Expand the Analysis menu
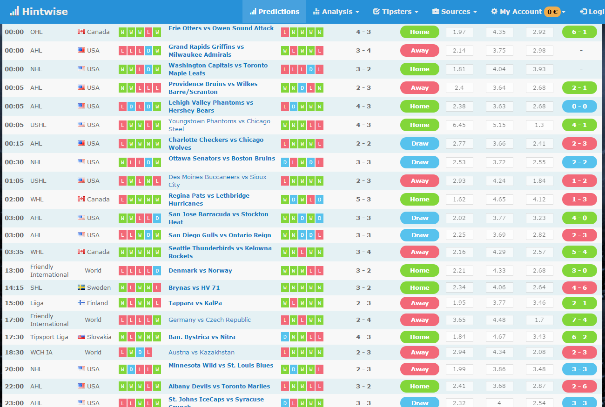The height and width of the screenshot is (407, 605). click(x=336, y=12)
